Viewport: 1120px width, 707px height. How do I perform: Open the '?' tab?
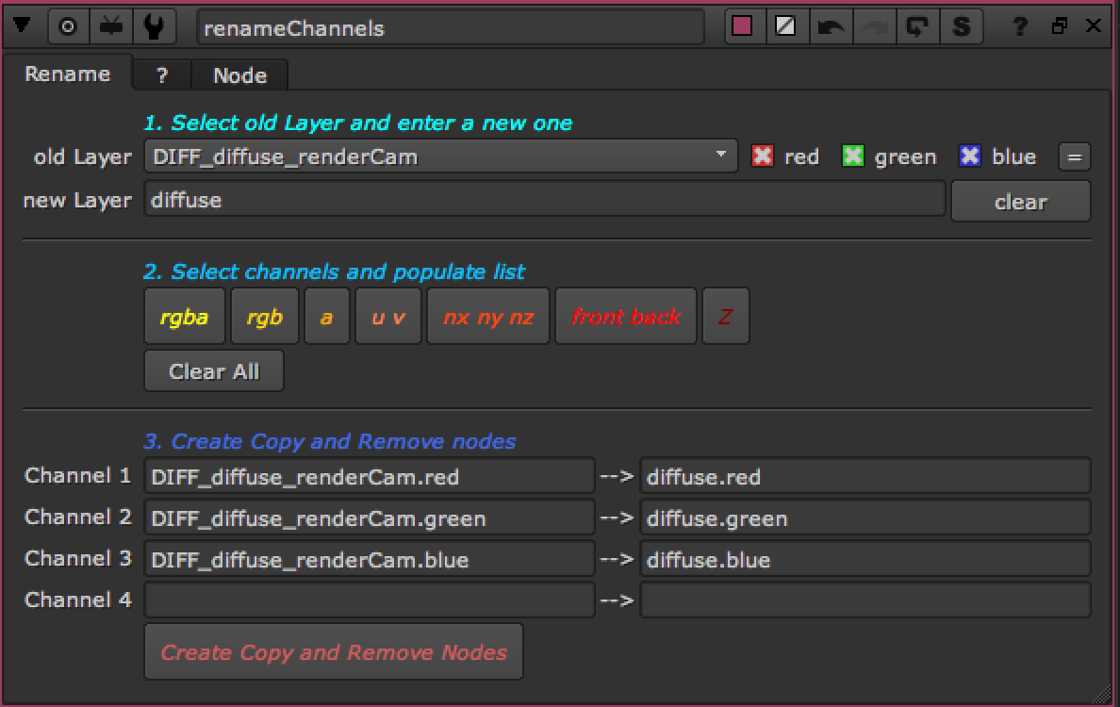(x=161, y=75)
